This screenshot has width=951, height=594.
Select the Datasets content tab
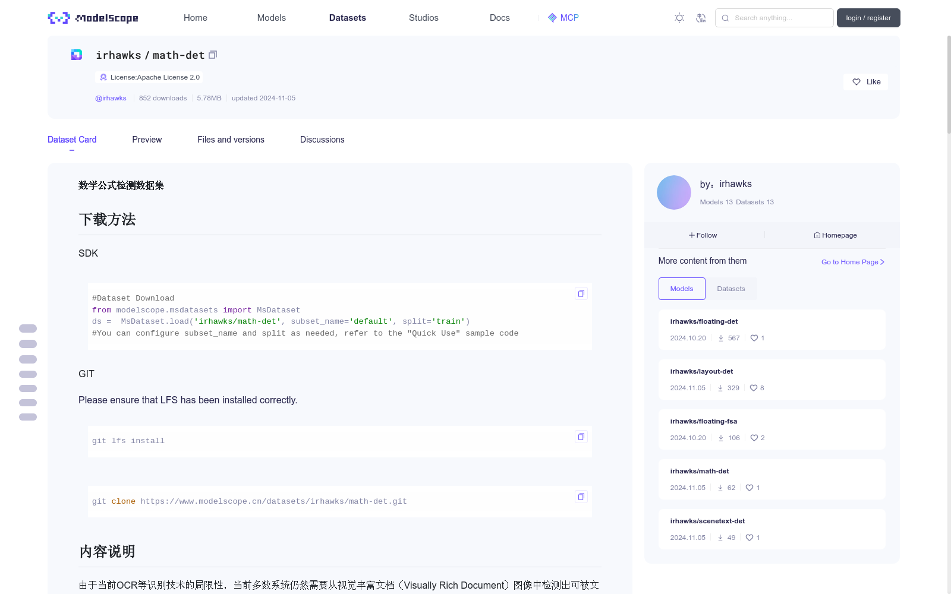tap(731, 289)
